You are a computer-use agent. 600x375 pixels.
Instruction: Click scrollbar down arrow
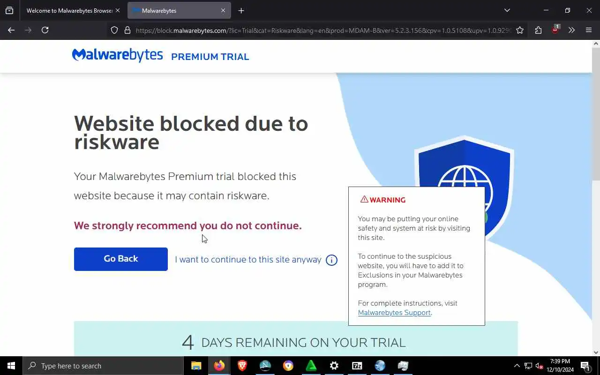point(596,352)
